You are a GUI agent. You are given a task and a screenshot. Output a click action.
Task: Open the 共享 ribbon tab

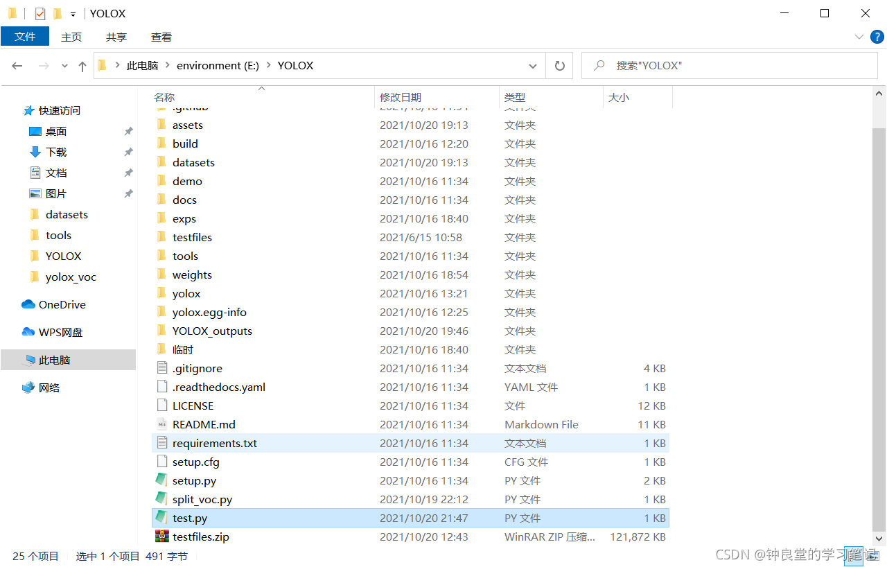(x=116, y=37)
